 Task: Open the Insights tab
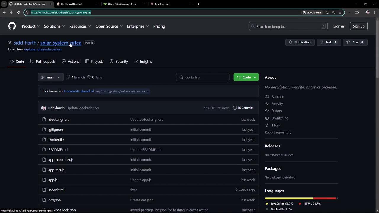(x=143, y=62)
